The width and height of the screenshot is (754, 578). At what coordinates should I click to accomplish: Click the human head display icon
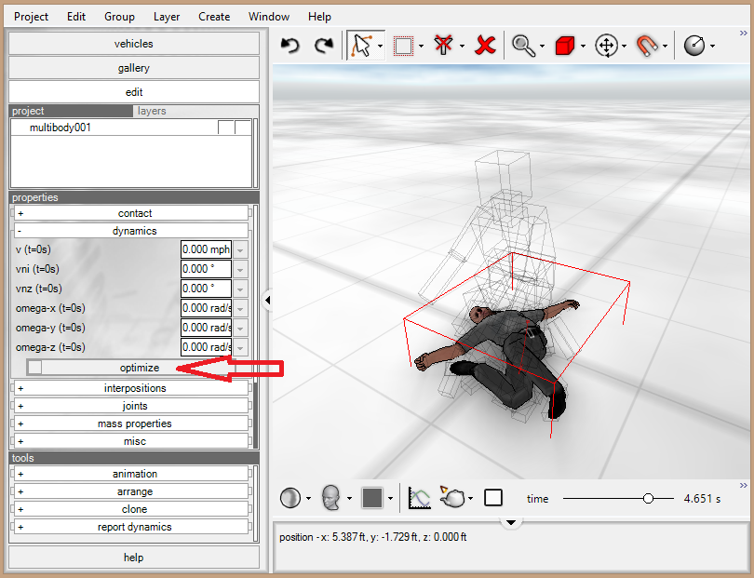pos(330,498)
